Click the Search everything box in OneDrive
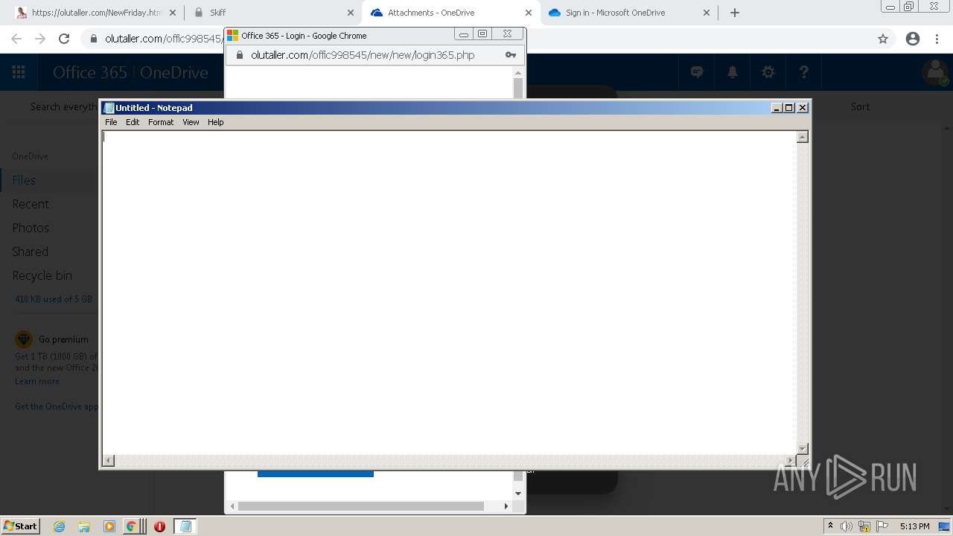 tap(63, 106)
